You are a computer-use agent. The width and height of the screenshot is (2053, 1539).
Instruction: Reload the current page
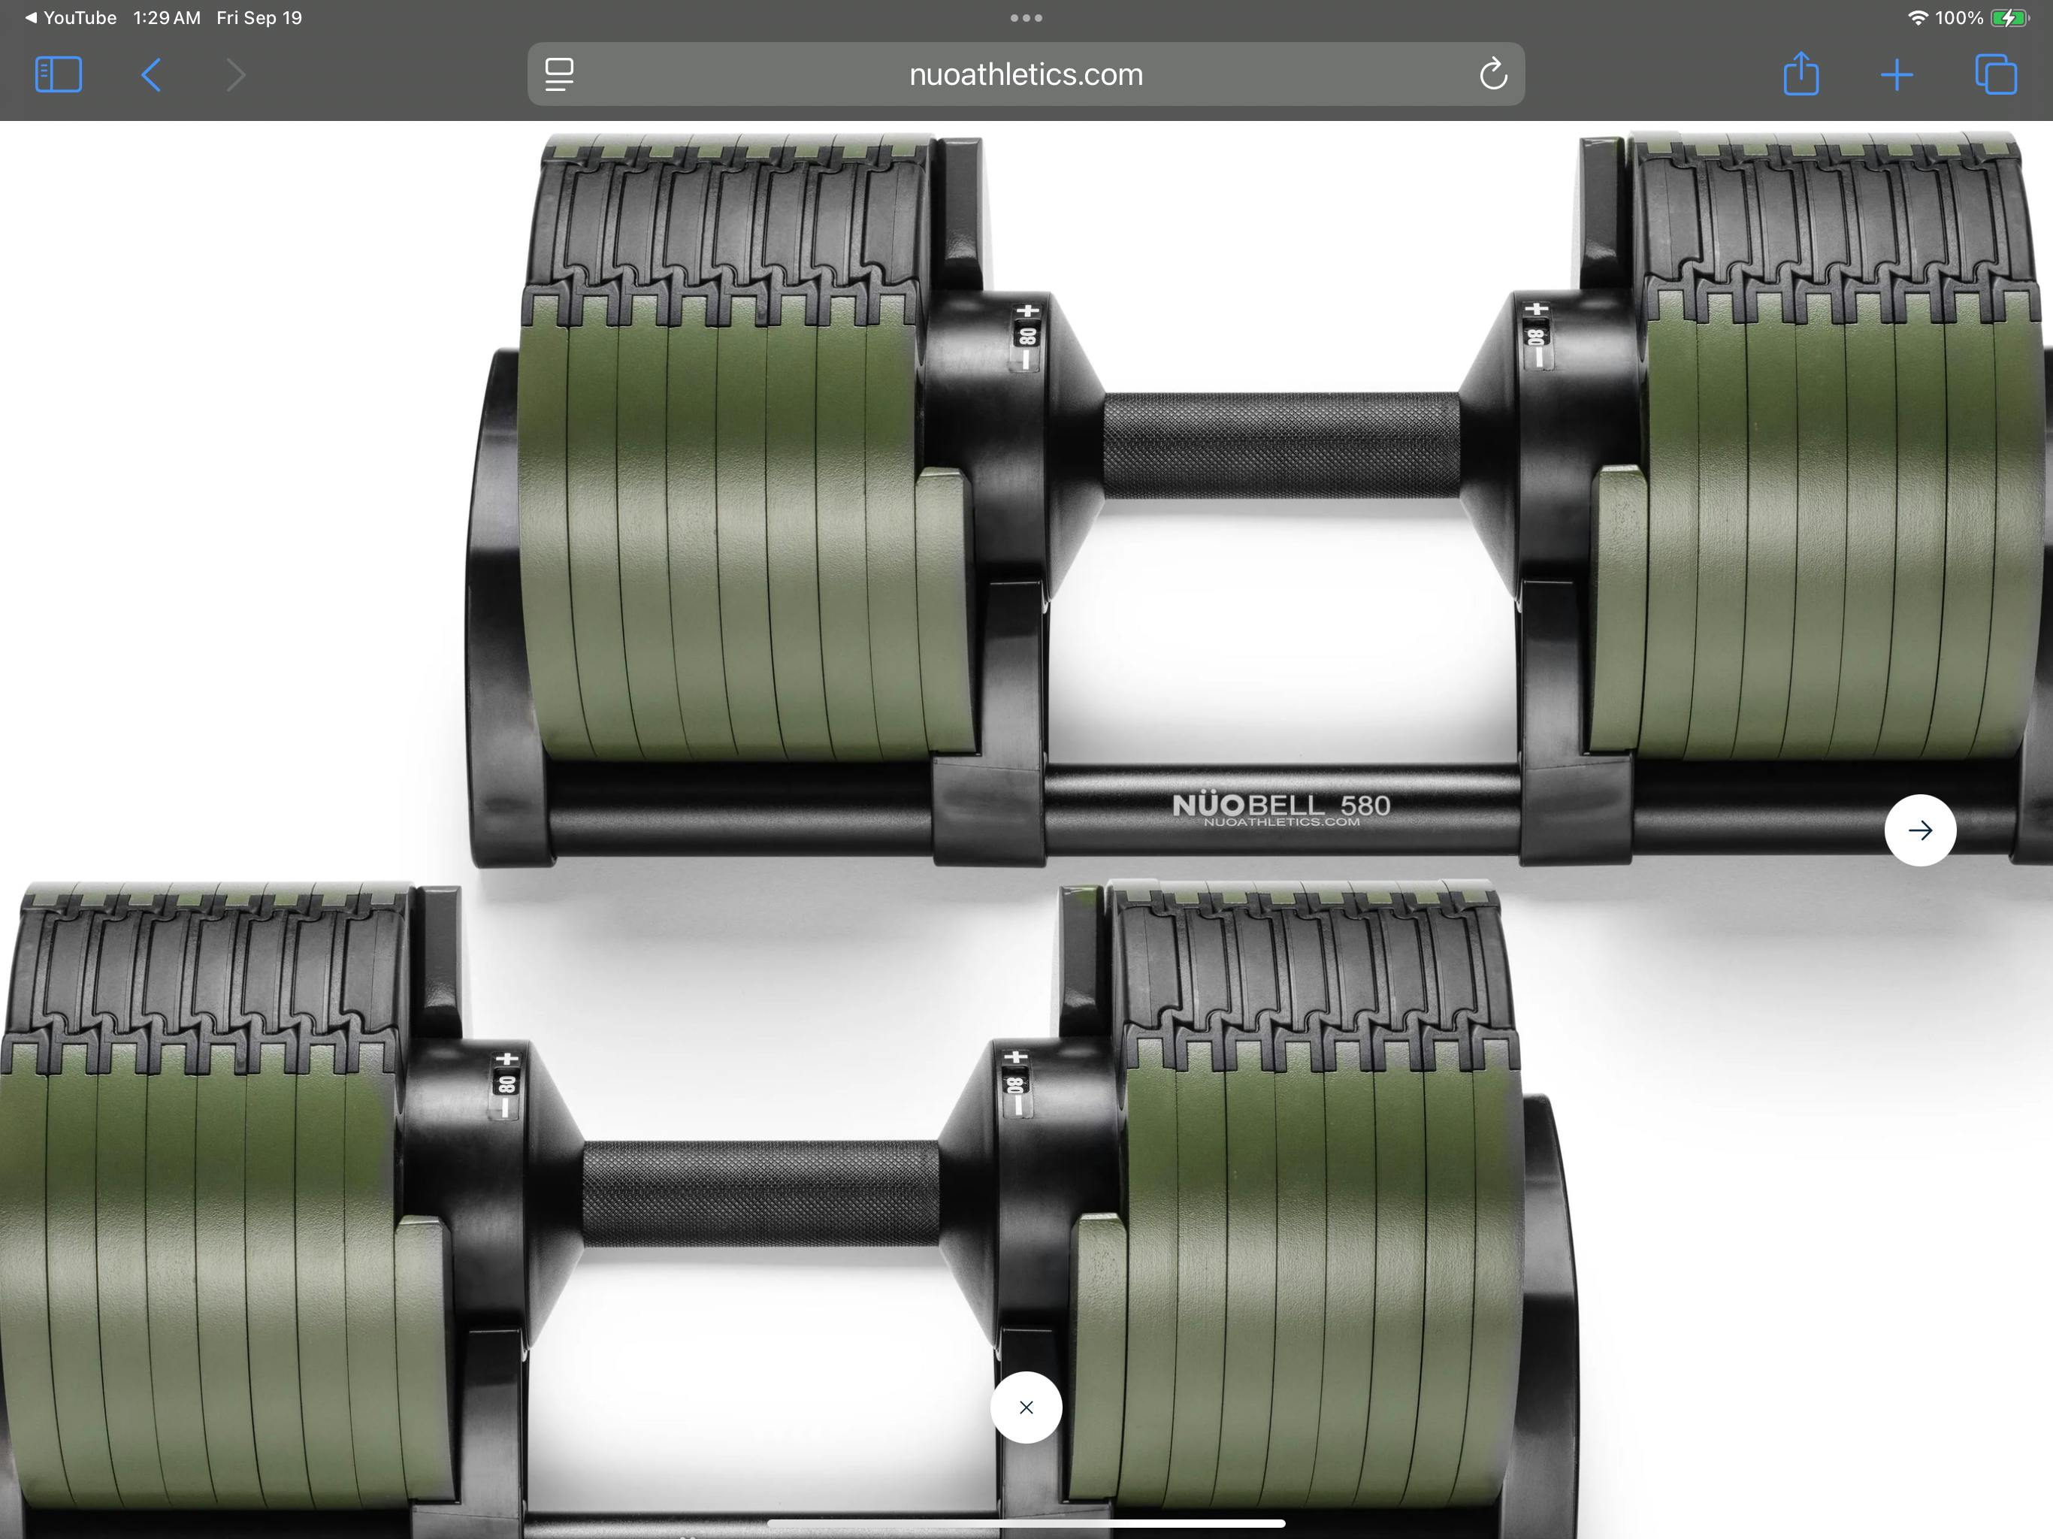pyautogui.click(x=1492, y=74)
